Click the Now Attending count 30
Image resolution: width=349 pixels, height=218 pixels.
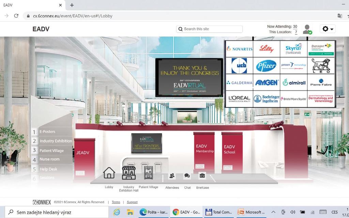(295, 27)
